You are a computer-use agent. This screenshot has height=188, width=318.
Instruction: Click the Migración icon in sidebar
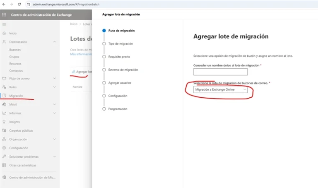(4, 96)
